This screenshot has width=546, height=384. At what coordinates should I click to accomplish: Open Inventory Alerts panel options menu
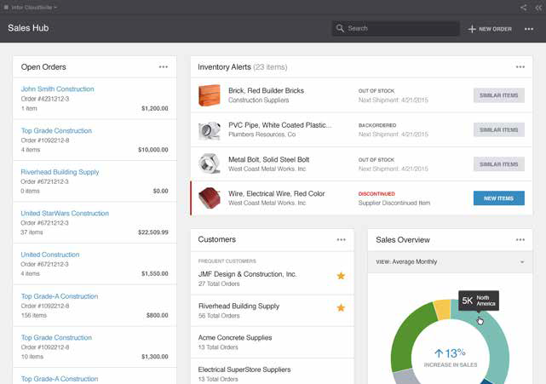point(520,67)
